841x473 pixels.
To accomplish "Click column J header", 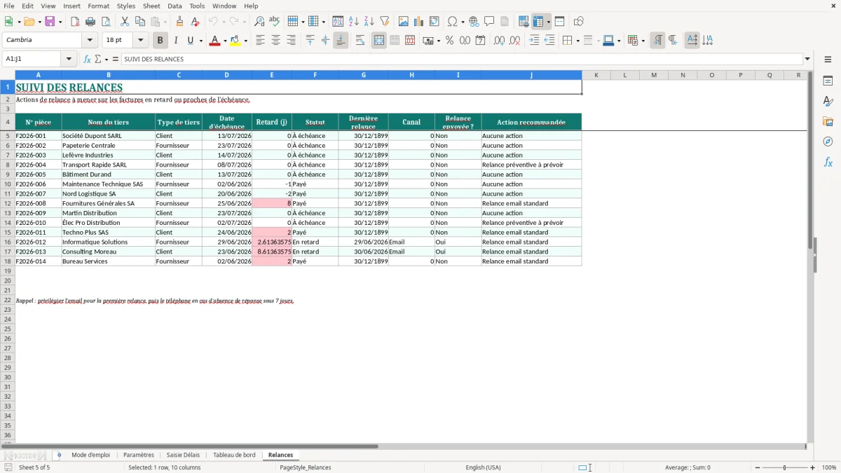I will click(x=531, y=75).
